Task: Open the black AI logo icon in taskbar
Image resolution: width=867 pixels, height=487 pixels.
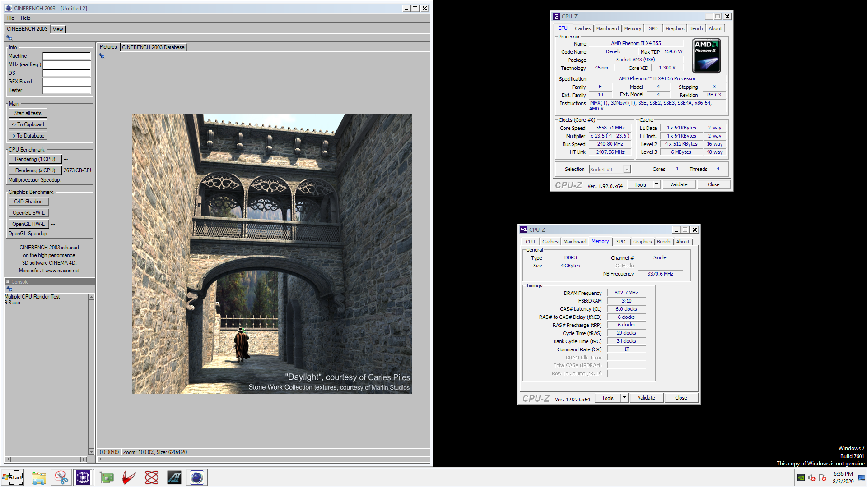Action: tap(174, 478)
